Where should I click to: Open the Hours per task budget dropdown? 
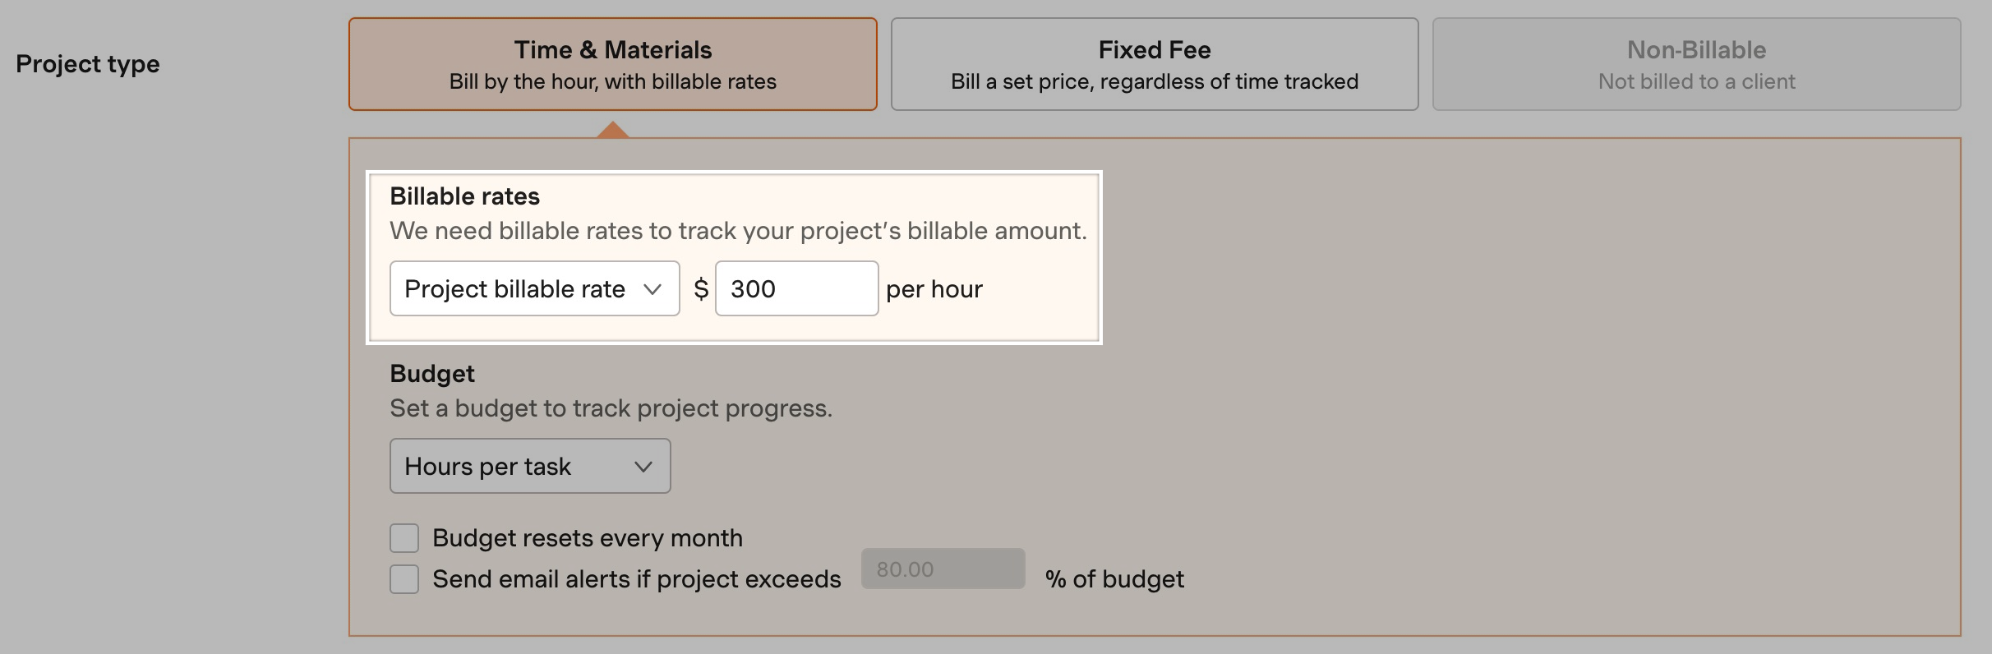(x=530, y=466)
